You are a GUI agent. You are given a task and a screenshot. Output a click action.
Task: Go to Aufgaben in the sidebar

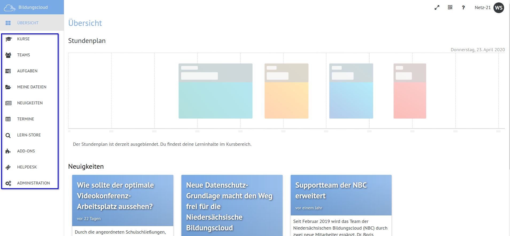point(27,71)
